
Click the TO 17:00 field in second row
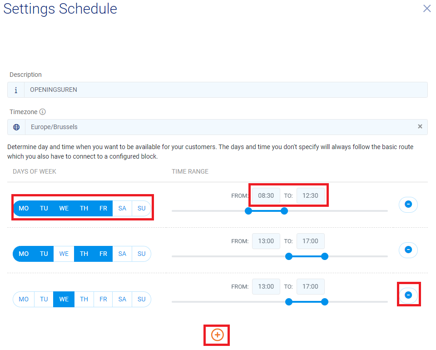(310, 241)
